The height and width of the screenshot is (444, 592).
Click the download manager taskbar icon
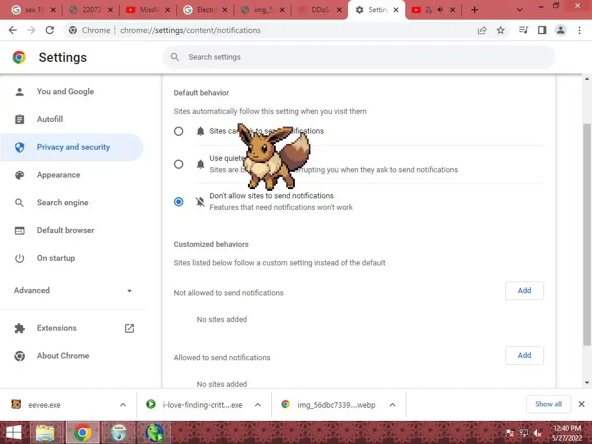pos(119,432)
